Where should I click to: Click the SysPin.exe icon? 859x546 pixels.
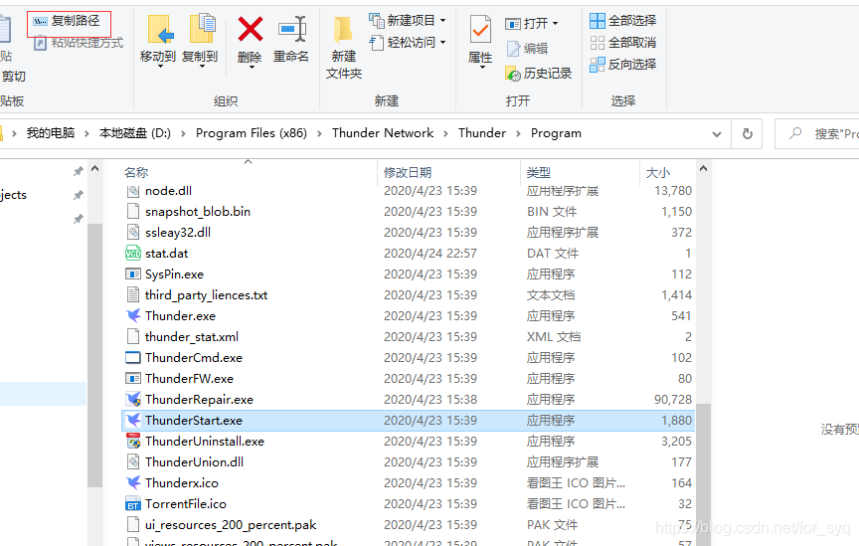click(x=133, y=274)
